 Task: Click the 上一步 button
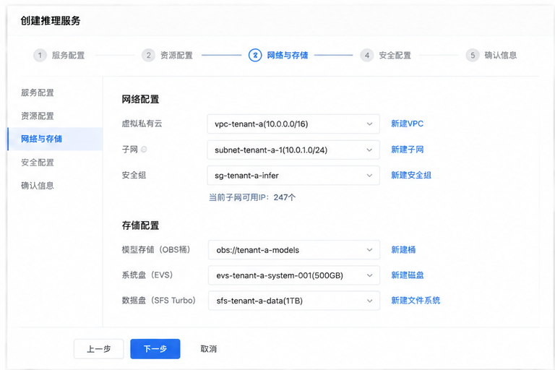(x=99, y=349)
